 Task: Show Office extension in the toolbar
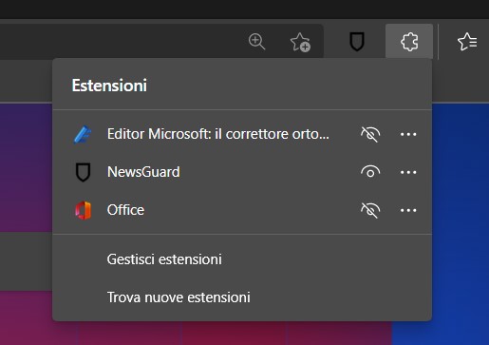point(370,210)
